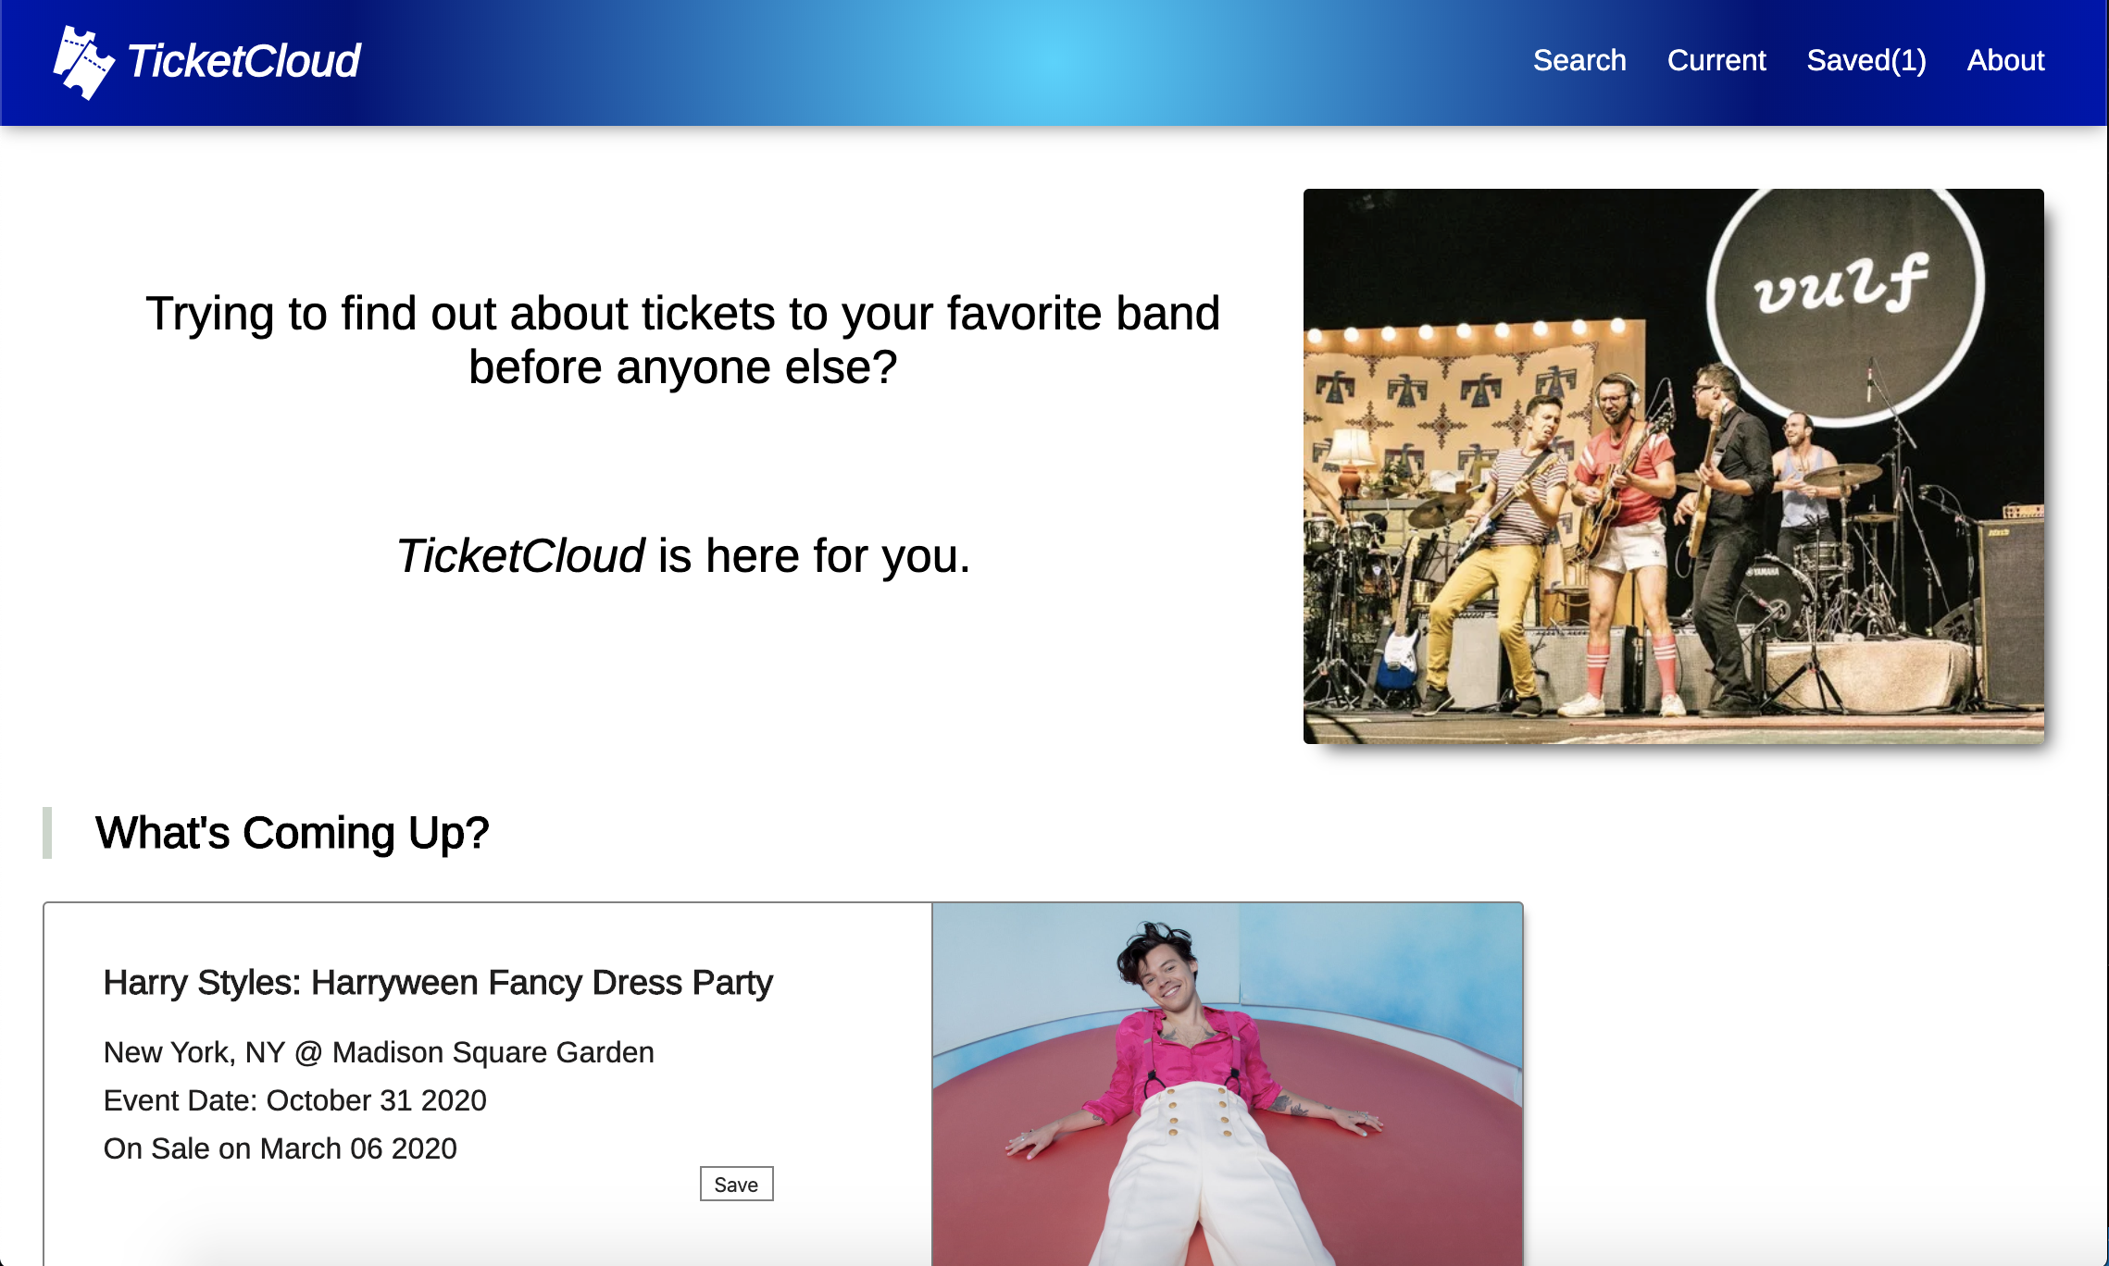Click the On Sale March 06 2020 text

[x=280, y=1148]
